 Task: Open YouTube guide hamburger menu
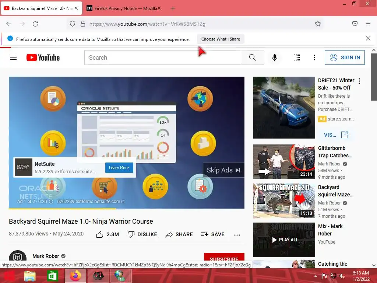click(x=13, y=57)
